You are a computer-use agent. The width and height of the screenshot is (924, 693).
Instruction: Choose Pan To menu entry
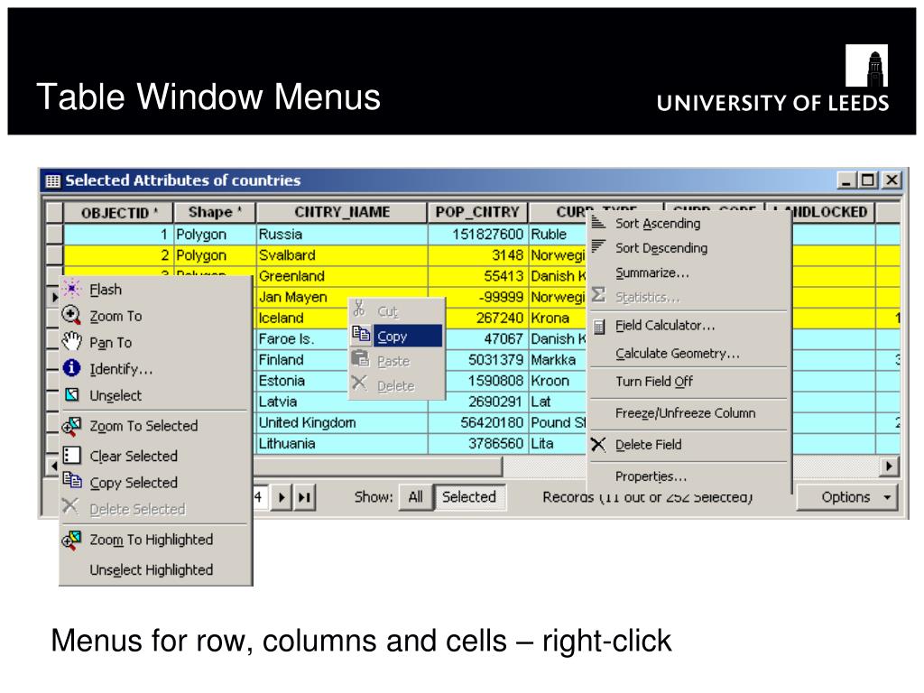coord(110,342)
